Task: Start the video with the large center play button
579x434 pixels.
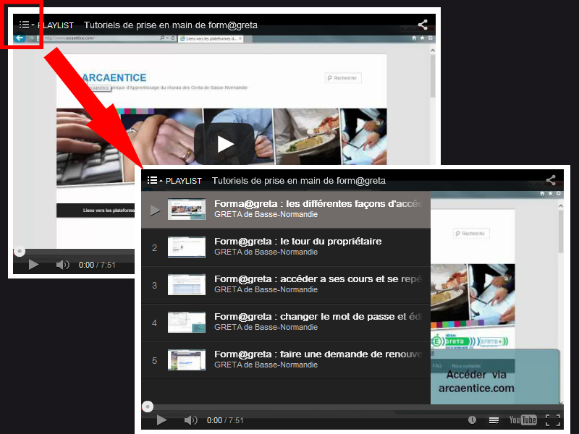Action: tap(224, 143)
